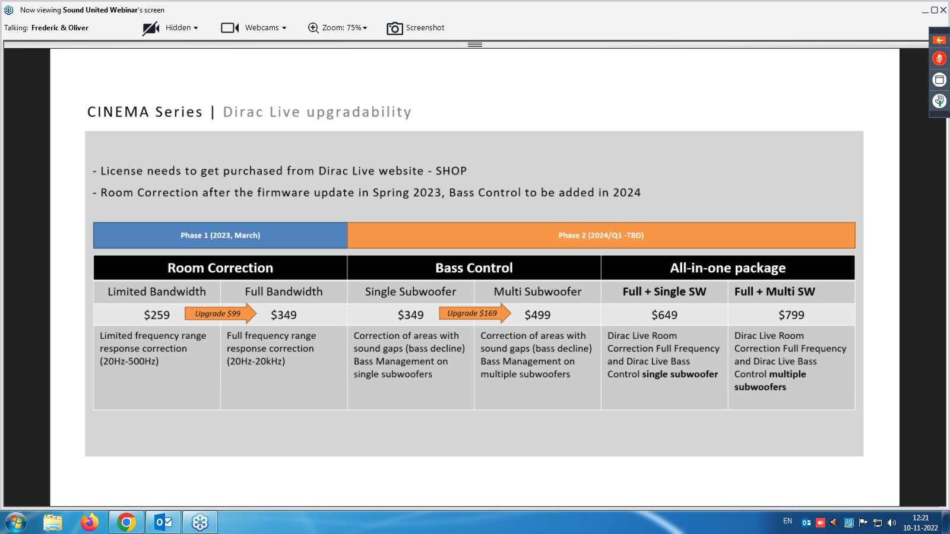Open the Zoom: 75% dropdown
This screenshot has height=534, width=950.
click(x=345, y=28)
